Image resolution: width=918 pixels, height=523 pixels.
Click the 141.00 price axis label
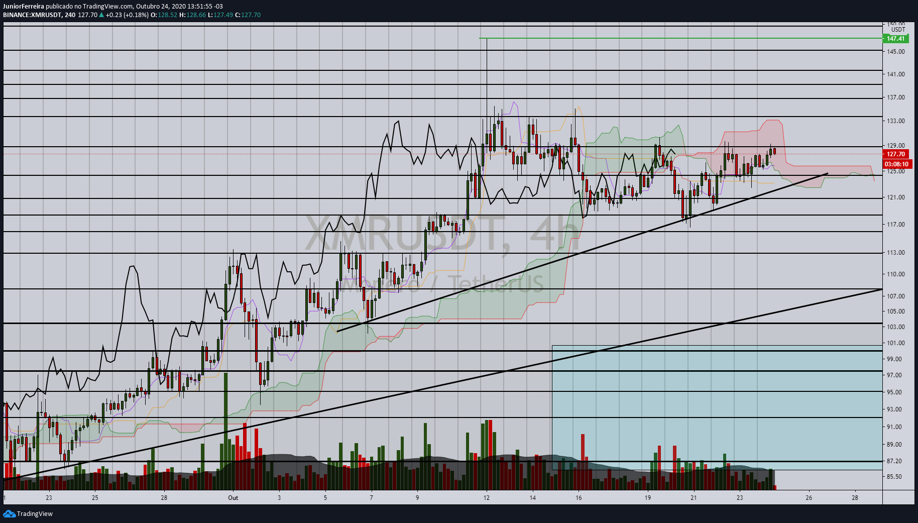point(896,74)
